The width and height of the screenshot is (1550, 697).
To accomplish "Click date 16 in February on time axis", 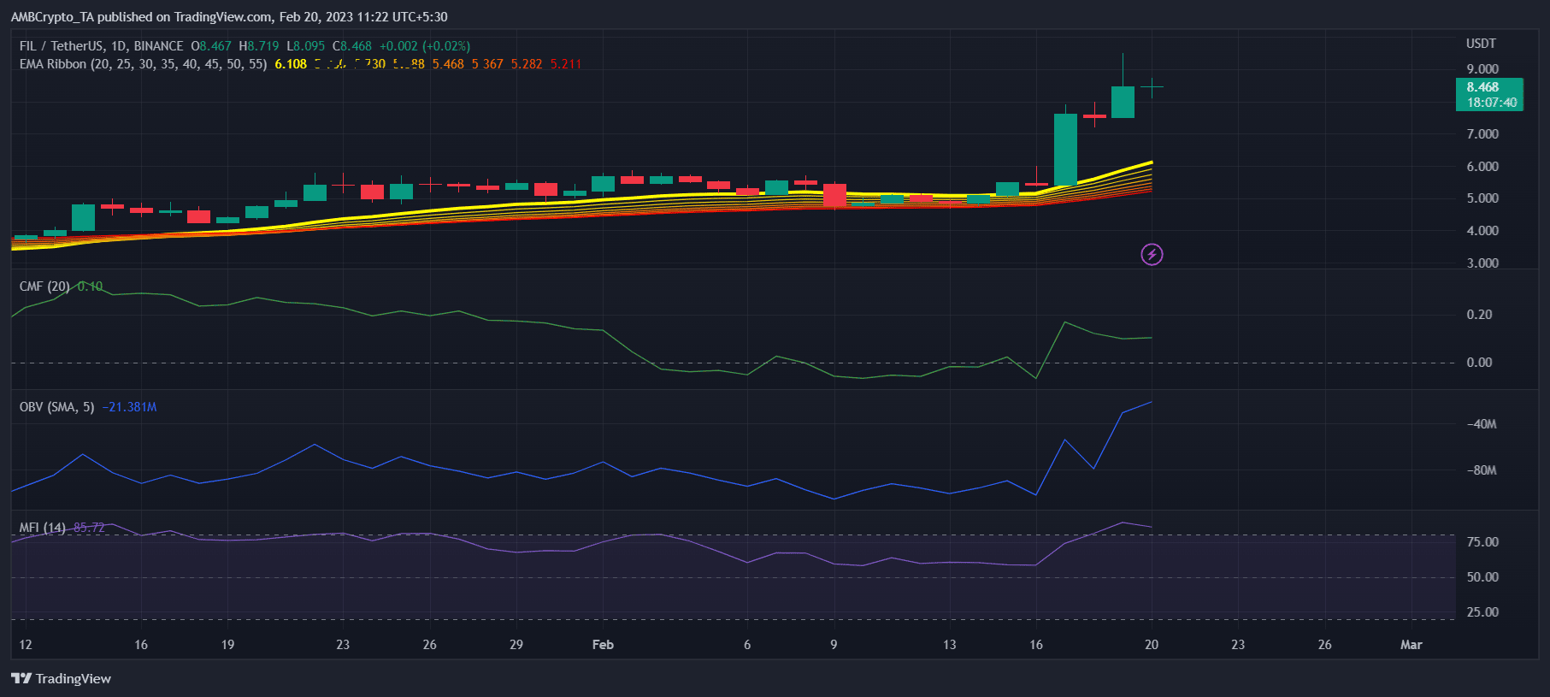I will point(1036,645).
